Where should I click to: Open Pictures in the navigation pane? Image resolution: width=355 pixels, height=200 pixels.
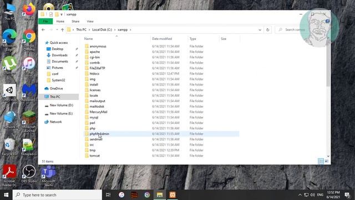[x=58, y=68]
